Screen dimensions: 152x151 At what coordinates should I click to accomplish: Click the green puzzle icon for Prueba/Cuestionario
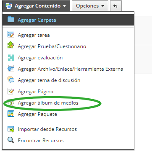(x=11, y=46)
